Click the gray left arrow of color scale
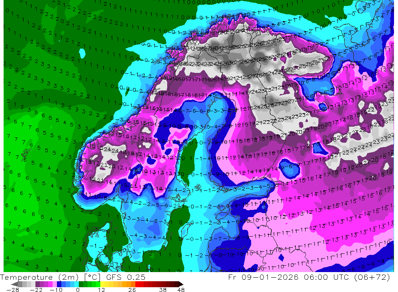Viewport: 398px width, 292px height. [14, 284]
